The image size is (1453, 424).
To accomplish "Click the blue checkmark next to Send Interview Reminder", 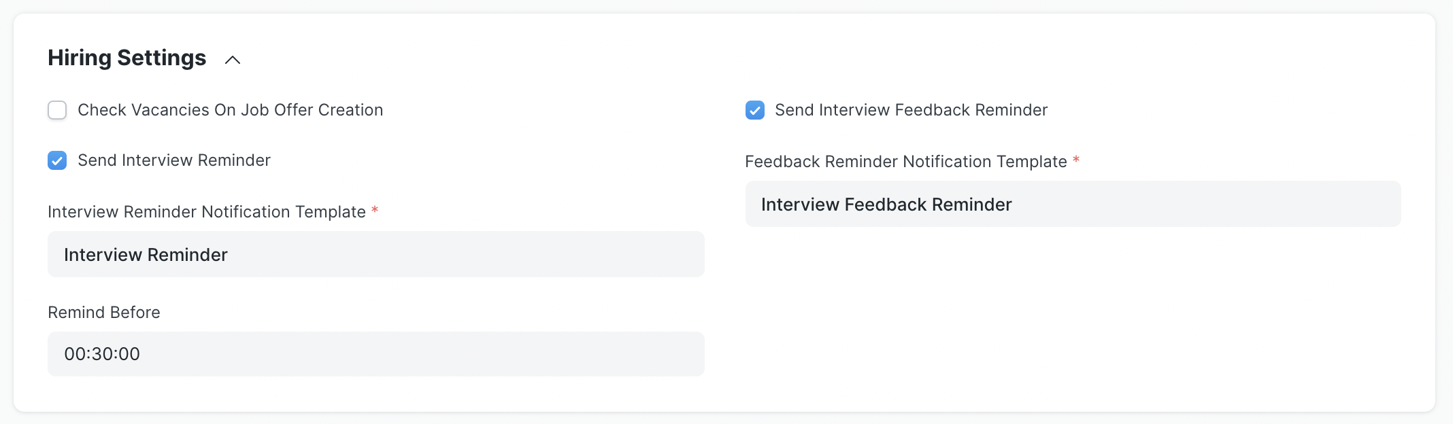I will click(x=57, y=161).
